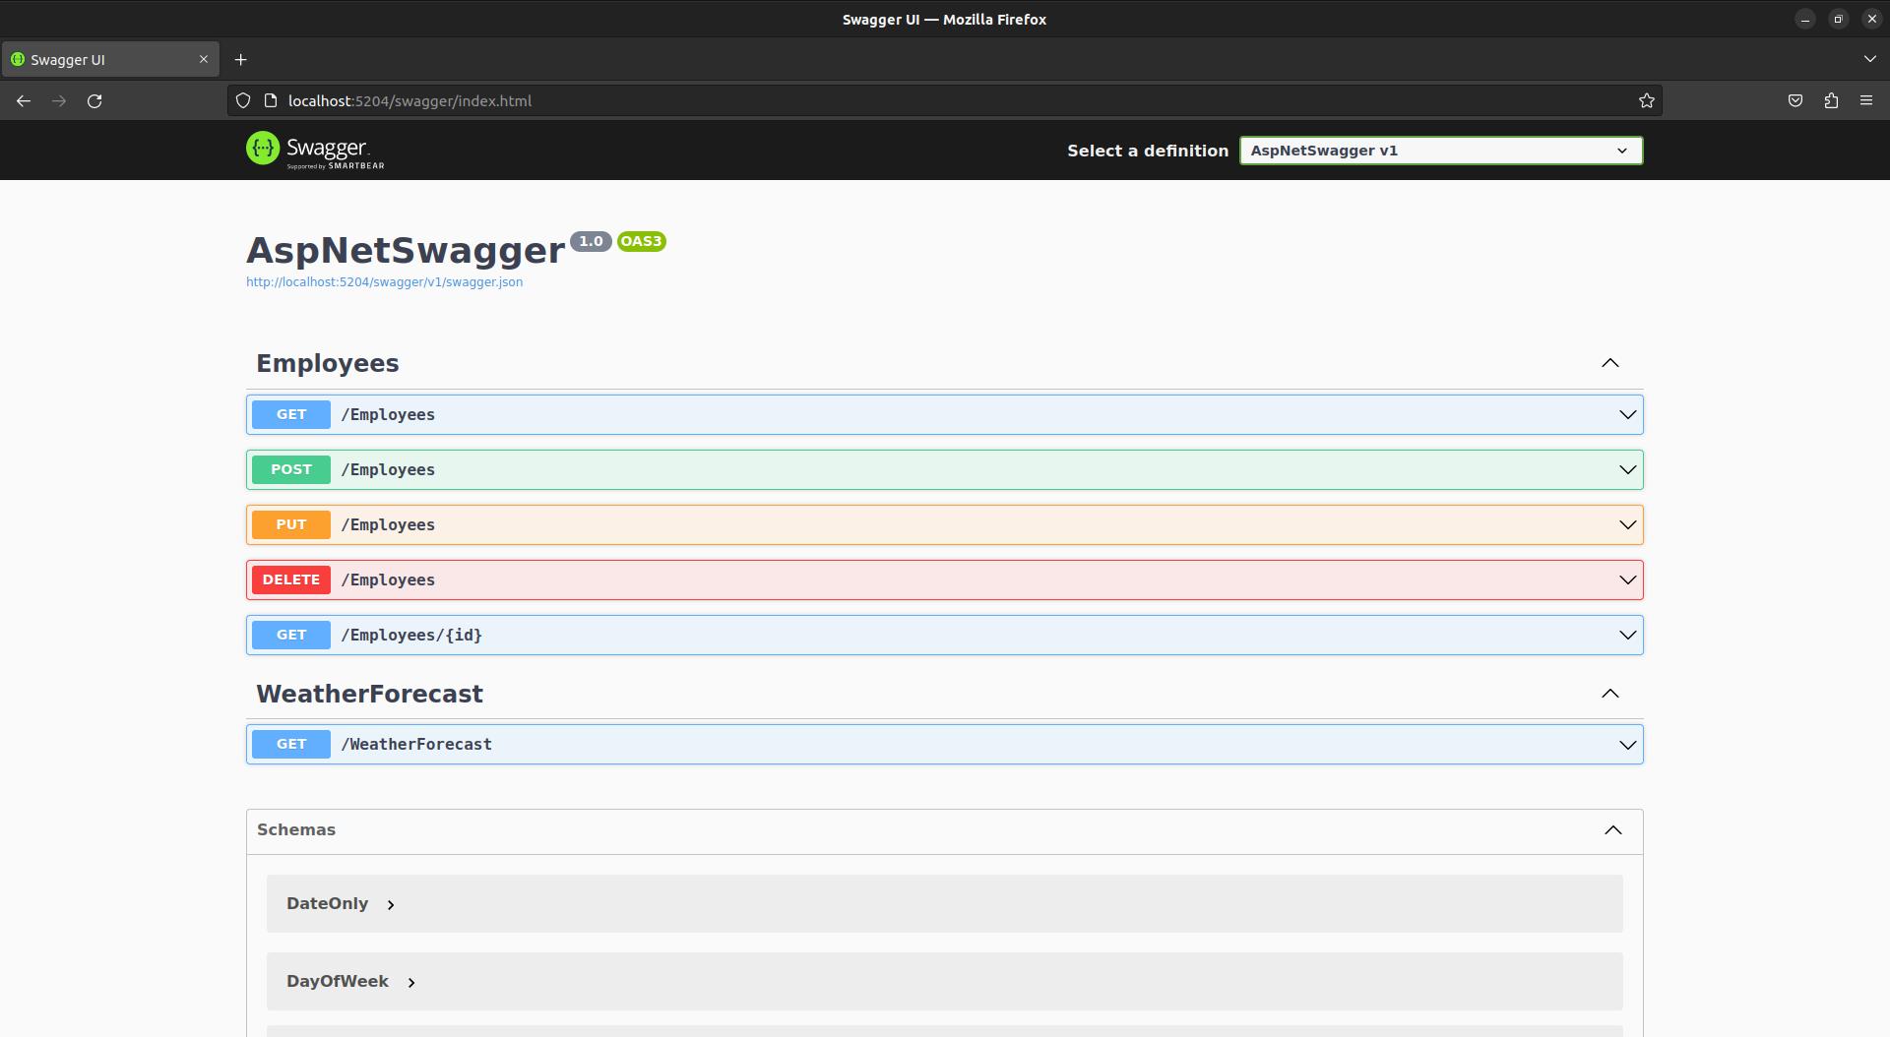
Task: Open the Firefox extensions icon
Action: 1831,100
